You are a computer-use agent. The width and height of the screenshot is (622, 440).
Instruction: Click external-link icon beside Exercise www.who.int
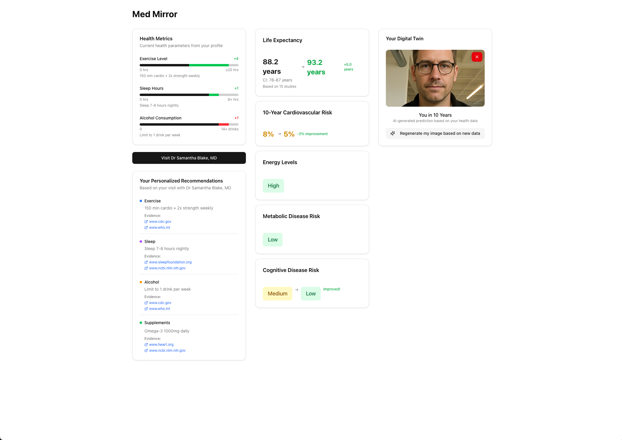tap(146, 228)
